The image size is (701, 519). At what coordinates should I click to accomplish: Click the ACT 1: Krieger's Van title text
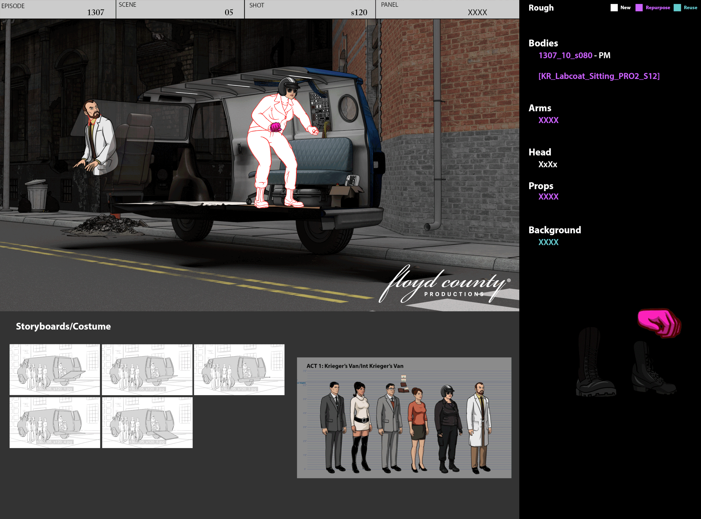tap(355, 366)
